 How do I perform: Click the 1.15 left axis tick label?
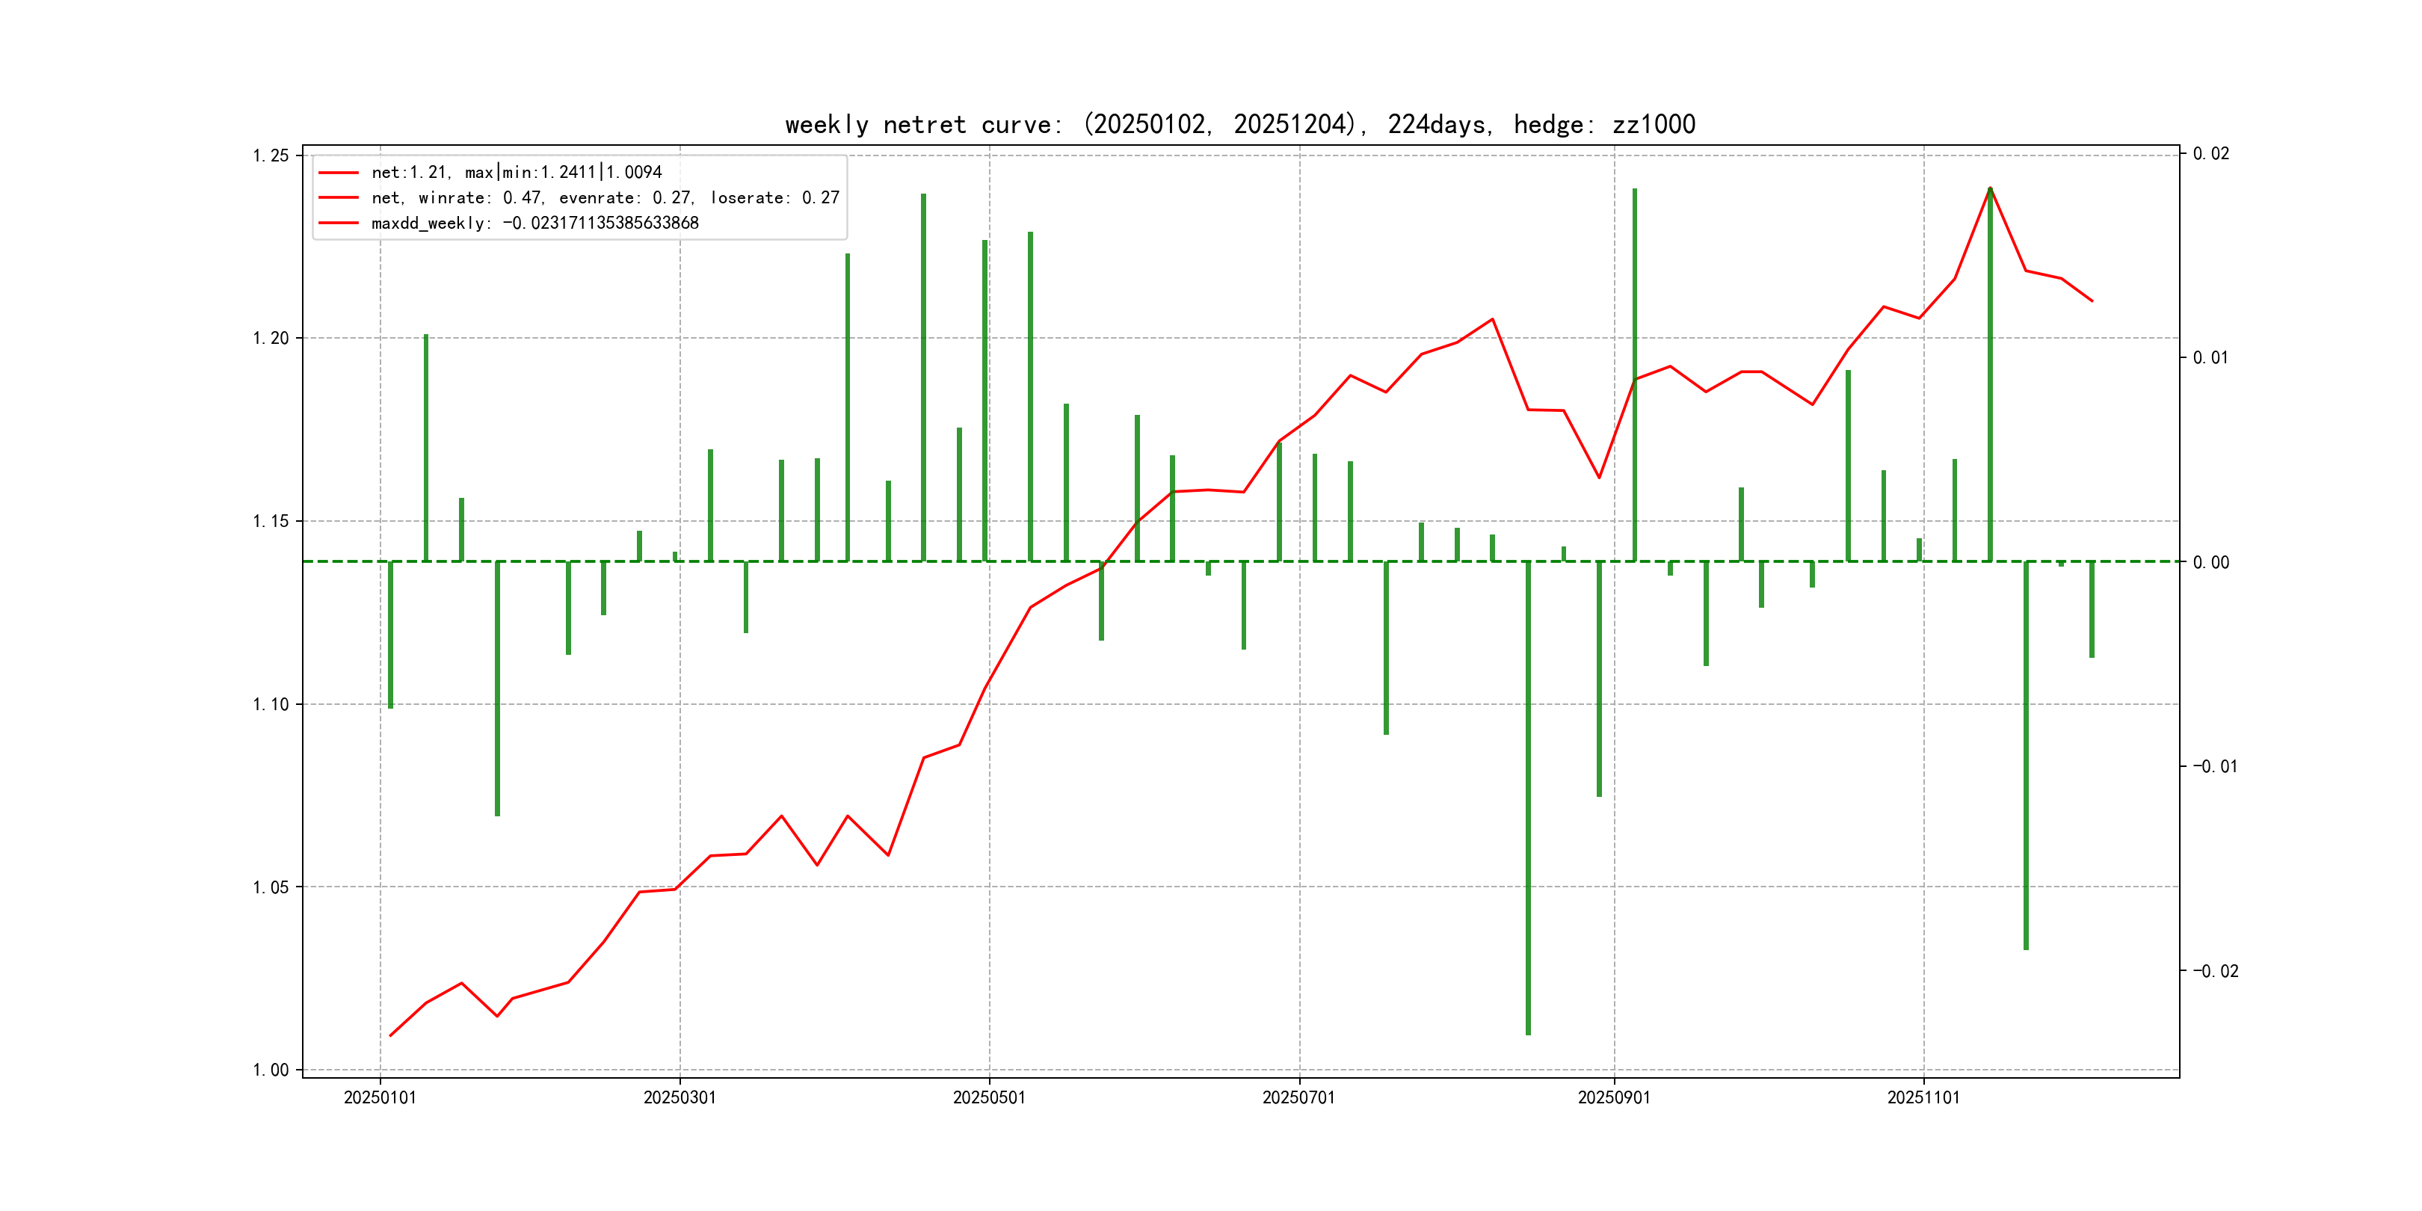[271, 521]
